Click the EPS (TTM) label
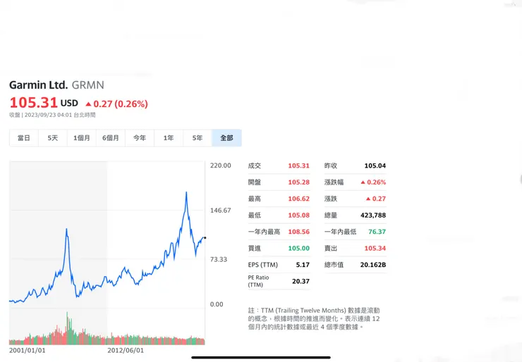This screenshot has width=522, height=362. [262, 265]
